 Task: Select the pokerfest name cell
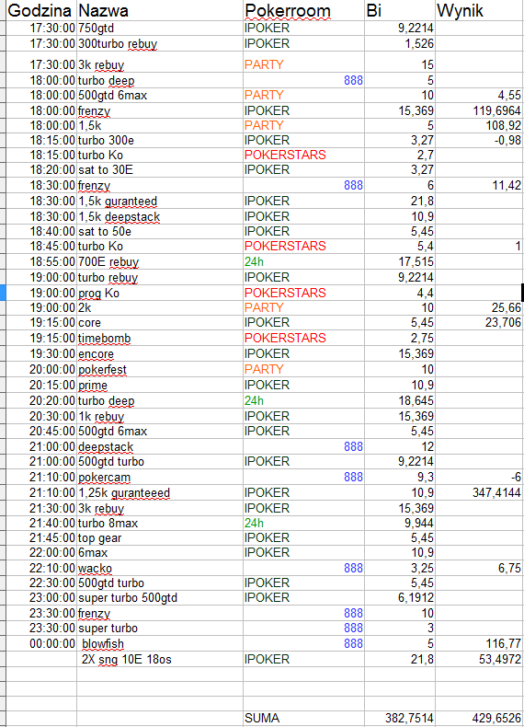point(160,370)
